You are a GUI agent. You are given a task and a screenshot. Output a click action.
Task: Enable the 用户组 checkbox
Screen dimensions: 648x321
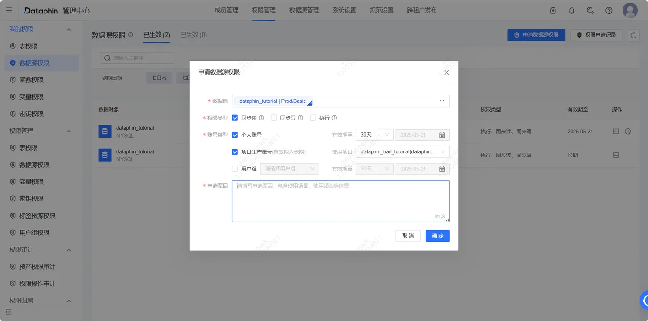point(235,169)
